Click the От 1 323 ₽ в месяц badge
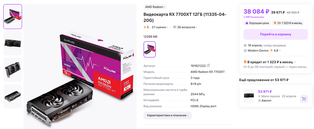Viewport: 314px width, 129px height. tap(288, 23)
